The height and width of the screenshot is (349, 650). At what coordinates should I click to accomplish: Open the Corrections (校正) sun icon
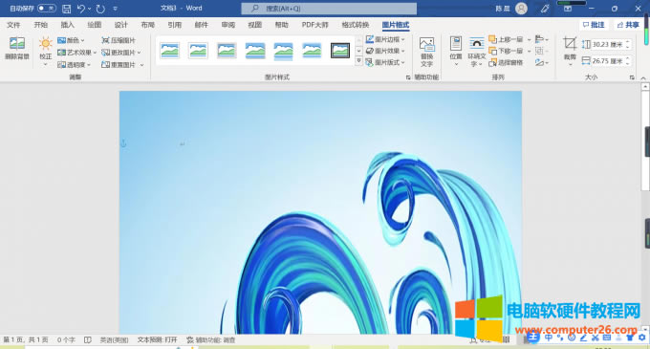point(45,44)
